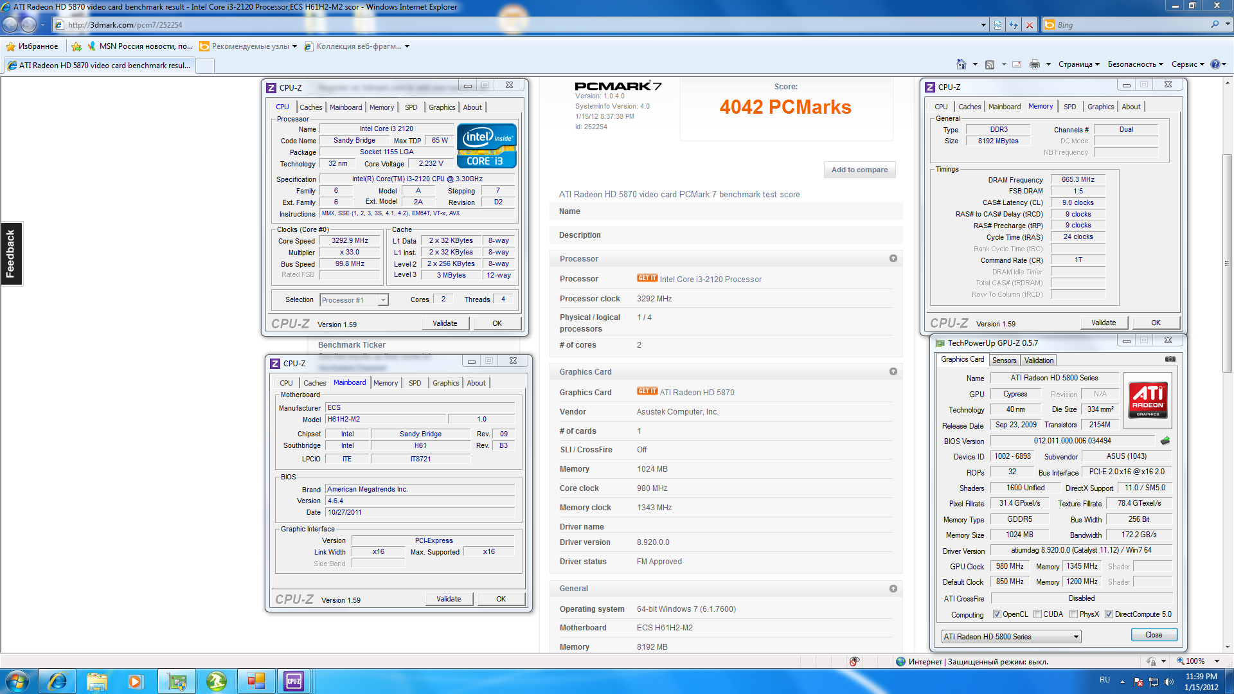The image size is (1234, 694).
Task: Click the Add to compare button
Action: (x=859, y=170)
